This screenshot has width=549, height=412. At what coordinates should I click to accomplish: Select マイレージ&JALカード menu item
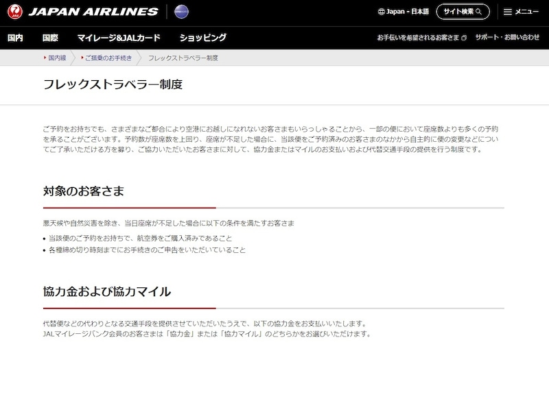pos(119,38)
